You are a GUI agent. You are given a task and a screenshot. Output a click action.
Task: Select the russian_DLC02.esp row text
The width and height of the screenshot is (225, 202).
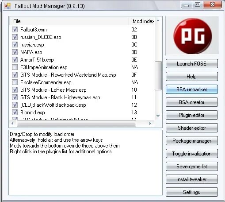coord(41,37)
